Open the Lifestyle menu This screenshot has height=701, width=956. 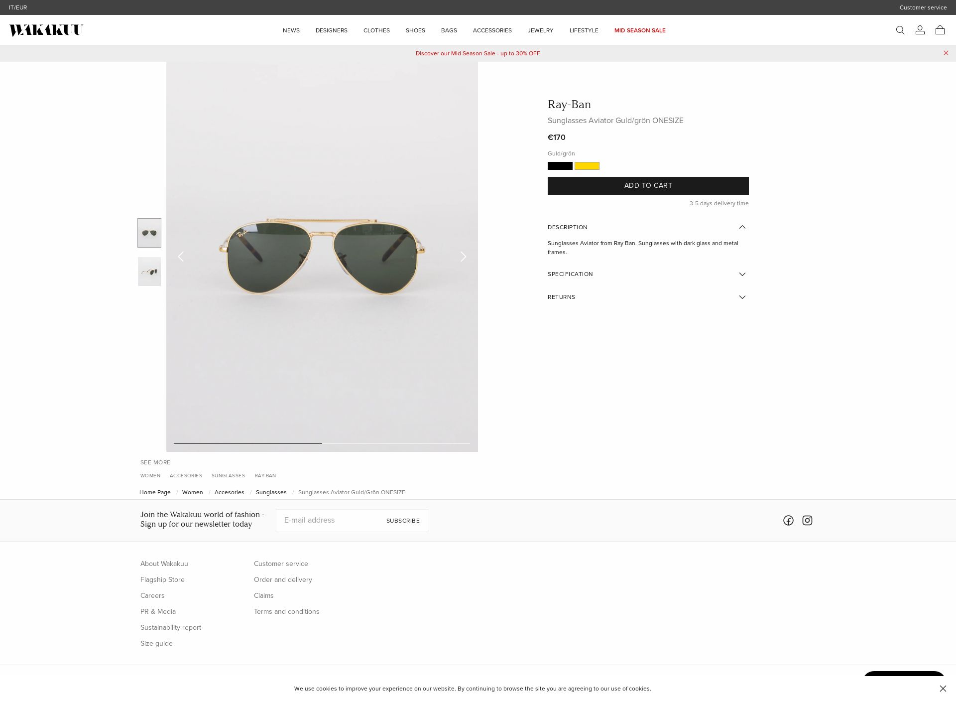click(x=584, y=30)
